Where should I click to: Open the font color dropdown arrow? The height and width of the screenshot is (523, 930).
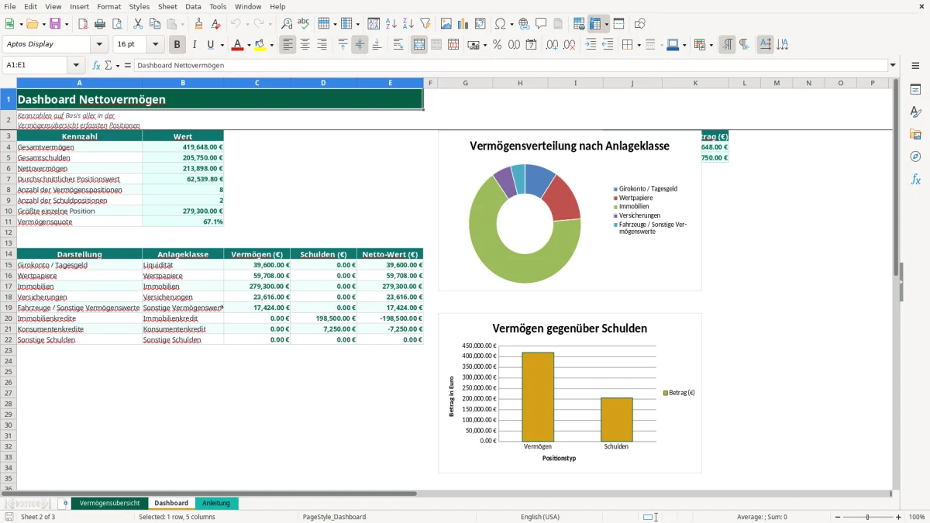tap(249, 45)
